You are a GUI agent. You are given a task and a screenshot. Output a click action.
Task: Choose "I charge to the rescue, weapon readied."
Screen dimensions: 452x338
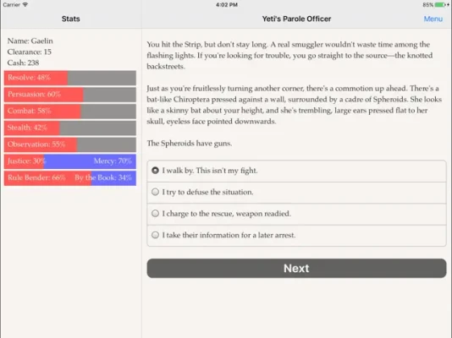pyautogui.click(x=296, y=214)
